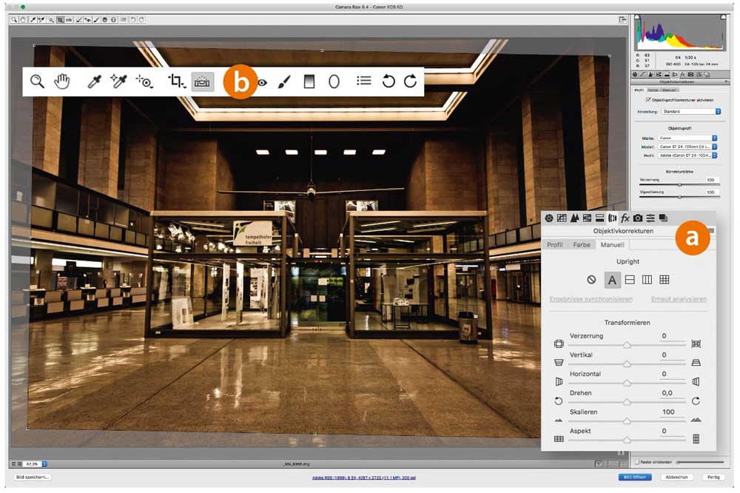This screenshot has width=740, height=493.
Task: Choose the Graduated Filter tool
Action: coord(309,81)
